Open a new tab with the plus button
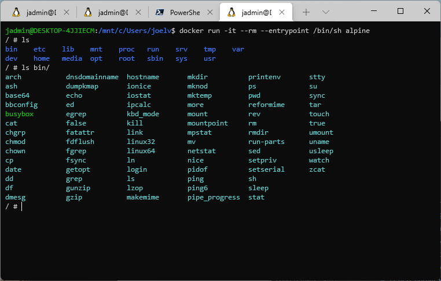 [x=306, y=12]
